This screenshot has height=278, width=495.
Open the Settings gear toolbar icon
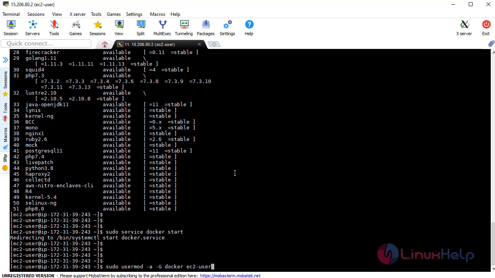click(x=227, y=28)
